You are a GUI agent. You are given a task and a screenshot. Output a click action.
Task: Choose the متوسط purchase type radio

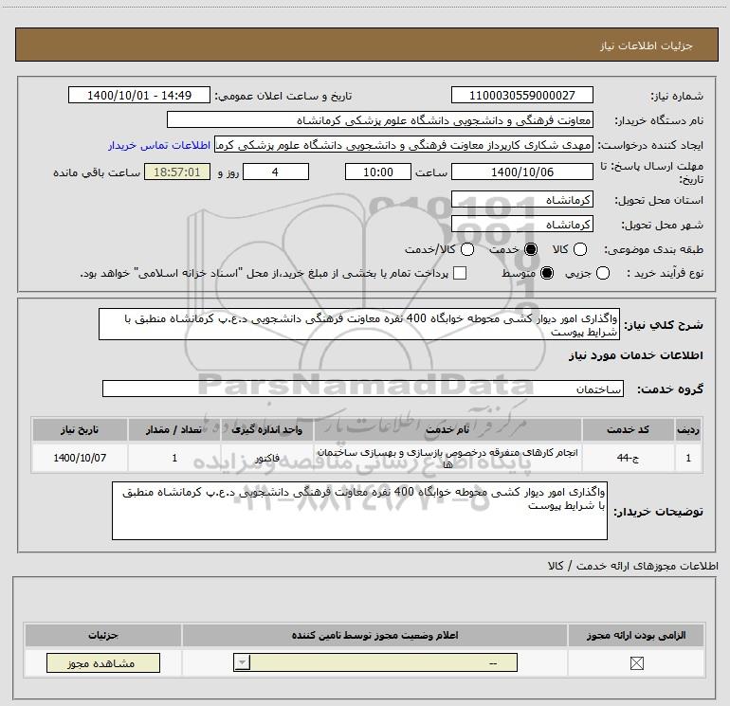[547, 273]
